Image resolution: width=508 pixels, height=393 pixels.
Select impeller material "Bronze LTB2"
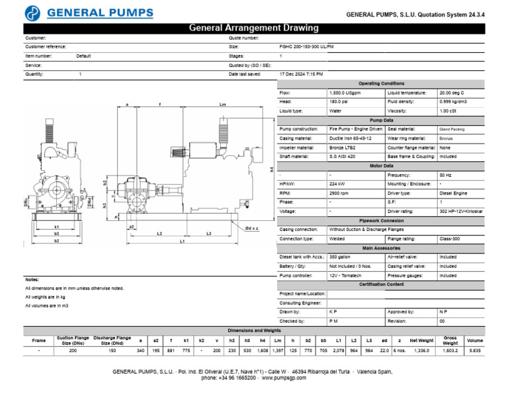pyautogui.click(x=342, y=148)
